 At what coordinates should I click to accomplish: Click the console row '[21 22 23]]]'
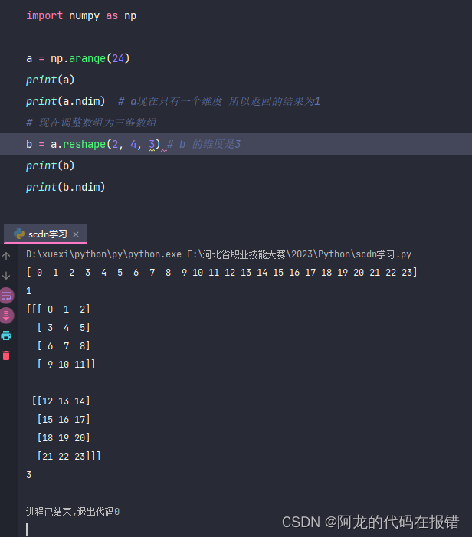(69, 456)
